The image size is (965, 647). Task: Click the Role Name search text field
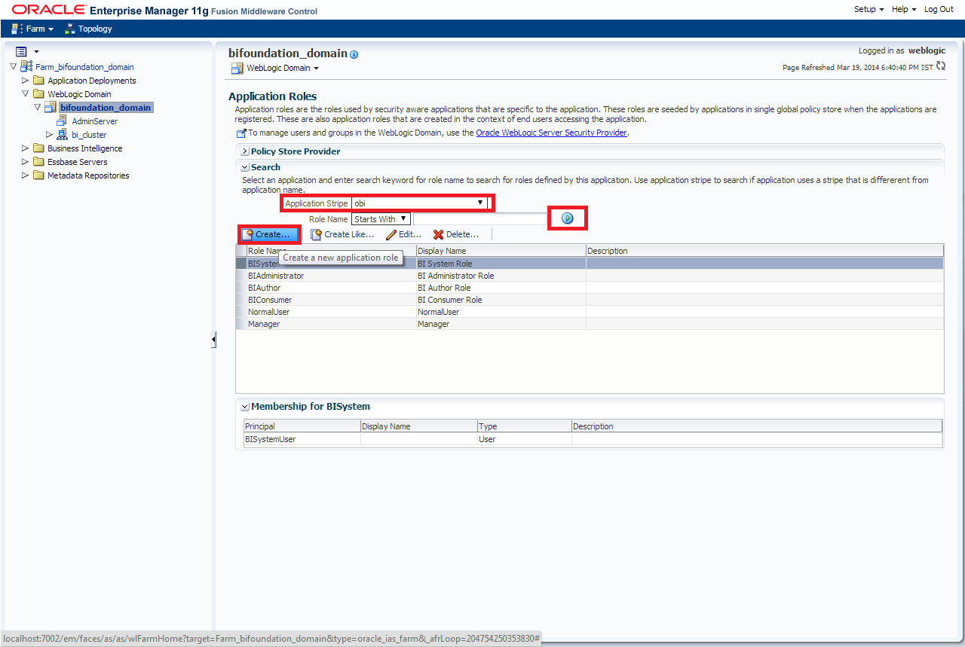coord(480,218)
